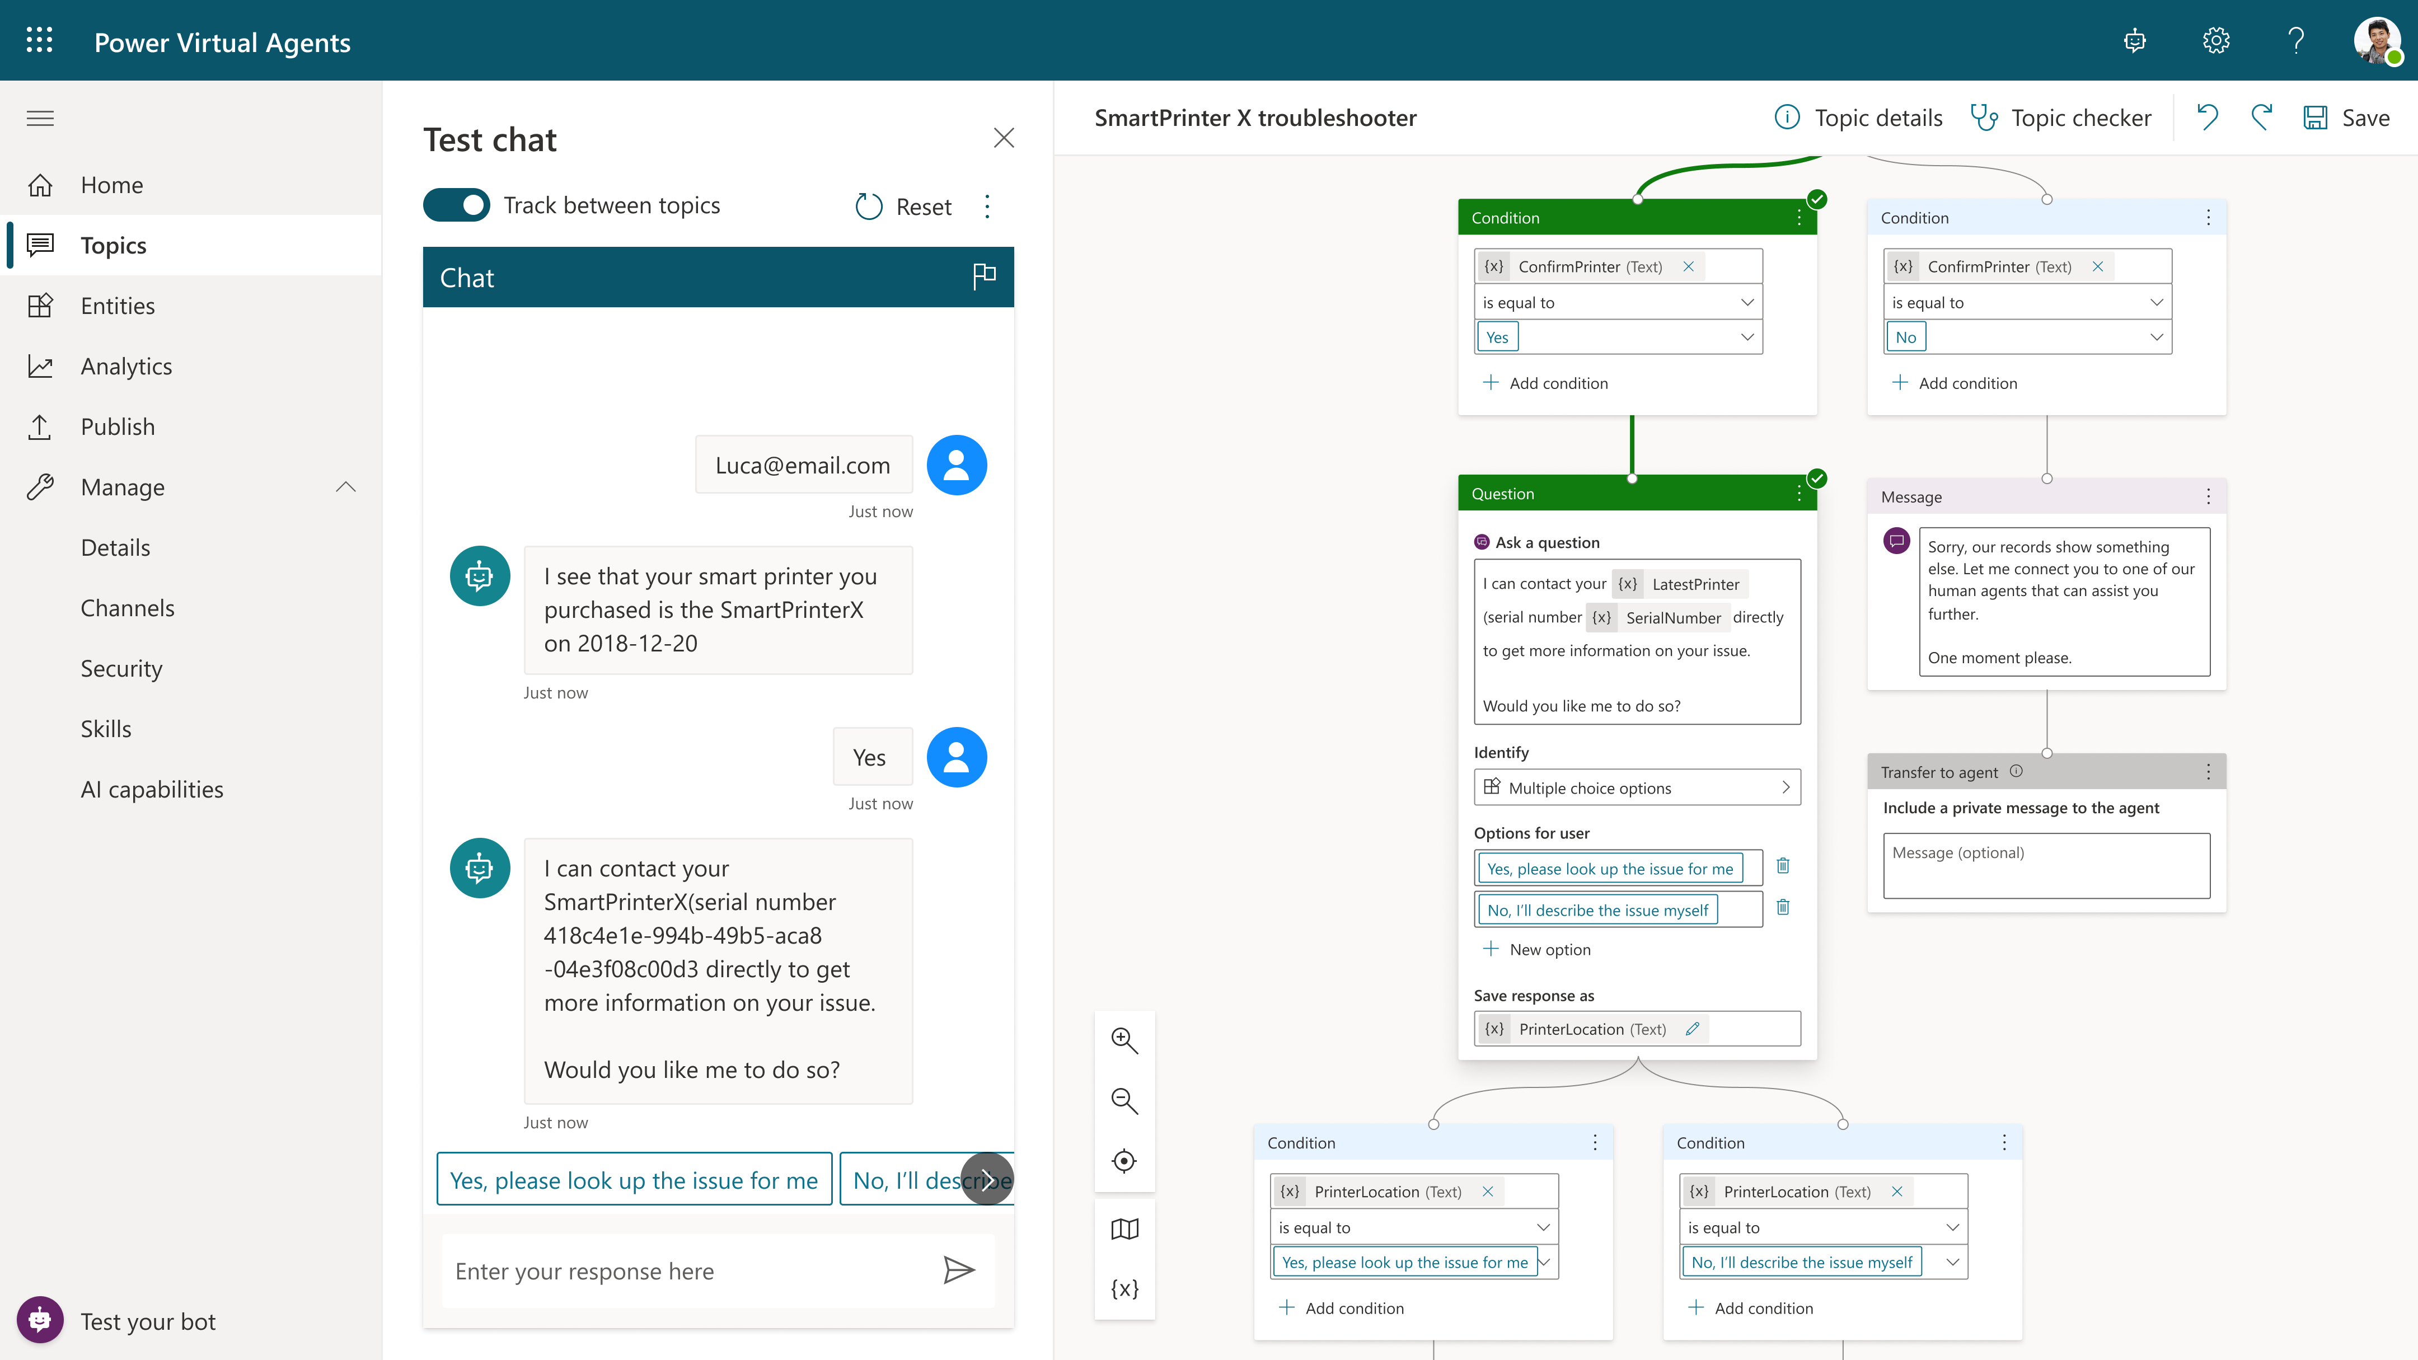
Task: Remove ConfirmPrinter variable from No condition
Action: [x=2097, y=266]
